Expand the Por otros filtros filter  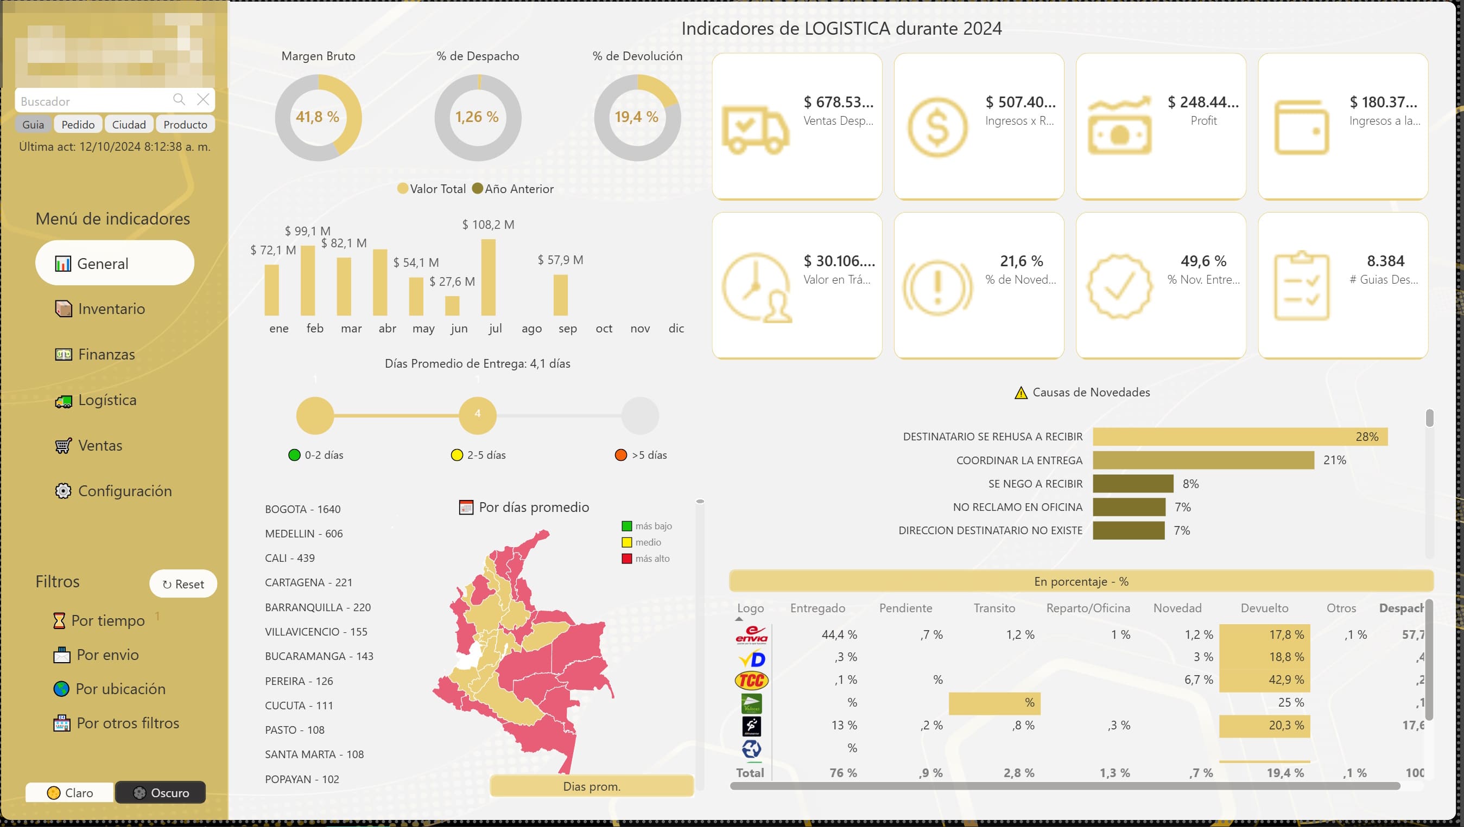click(116, 722)
